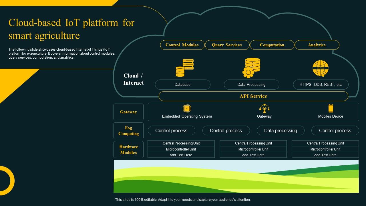Expand the Fog Computing section
366x206 pixels.
(129, 131)
